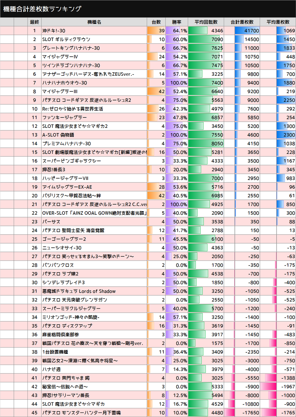Select SLOT 魔法少女まどか☆マギカ2
Screen dimensions: 296x417
coord(75,126)
